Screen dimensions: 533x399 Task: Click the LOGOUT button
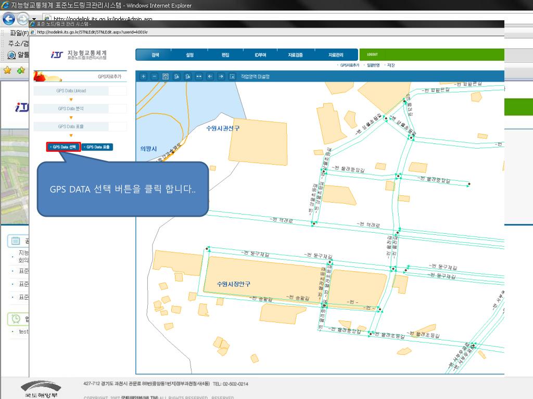point(372,54)
